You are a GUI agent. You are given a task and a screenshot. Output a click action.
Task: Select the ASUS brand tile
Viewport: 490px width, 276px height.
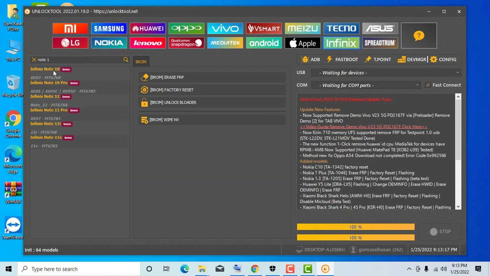pyautogui.click(x=380, y=28)
